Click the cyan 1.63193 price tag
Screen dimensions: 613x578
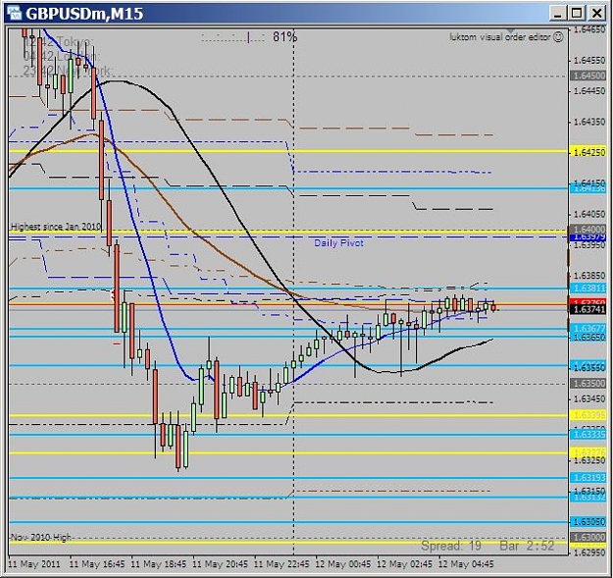[x=587, y=478]
